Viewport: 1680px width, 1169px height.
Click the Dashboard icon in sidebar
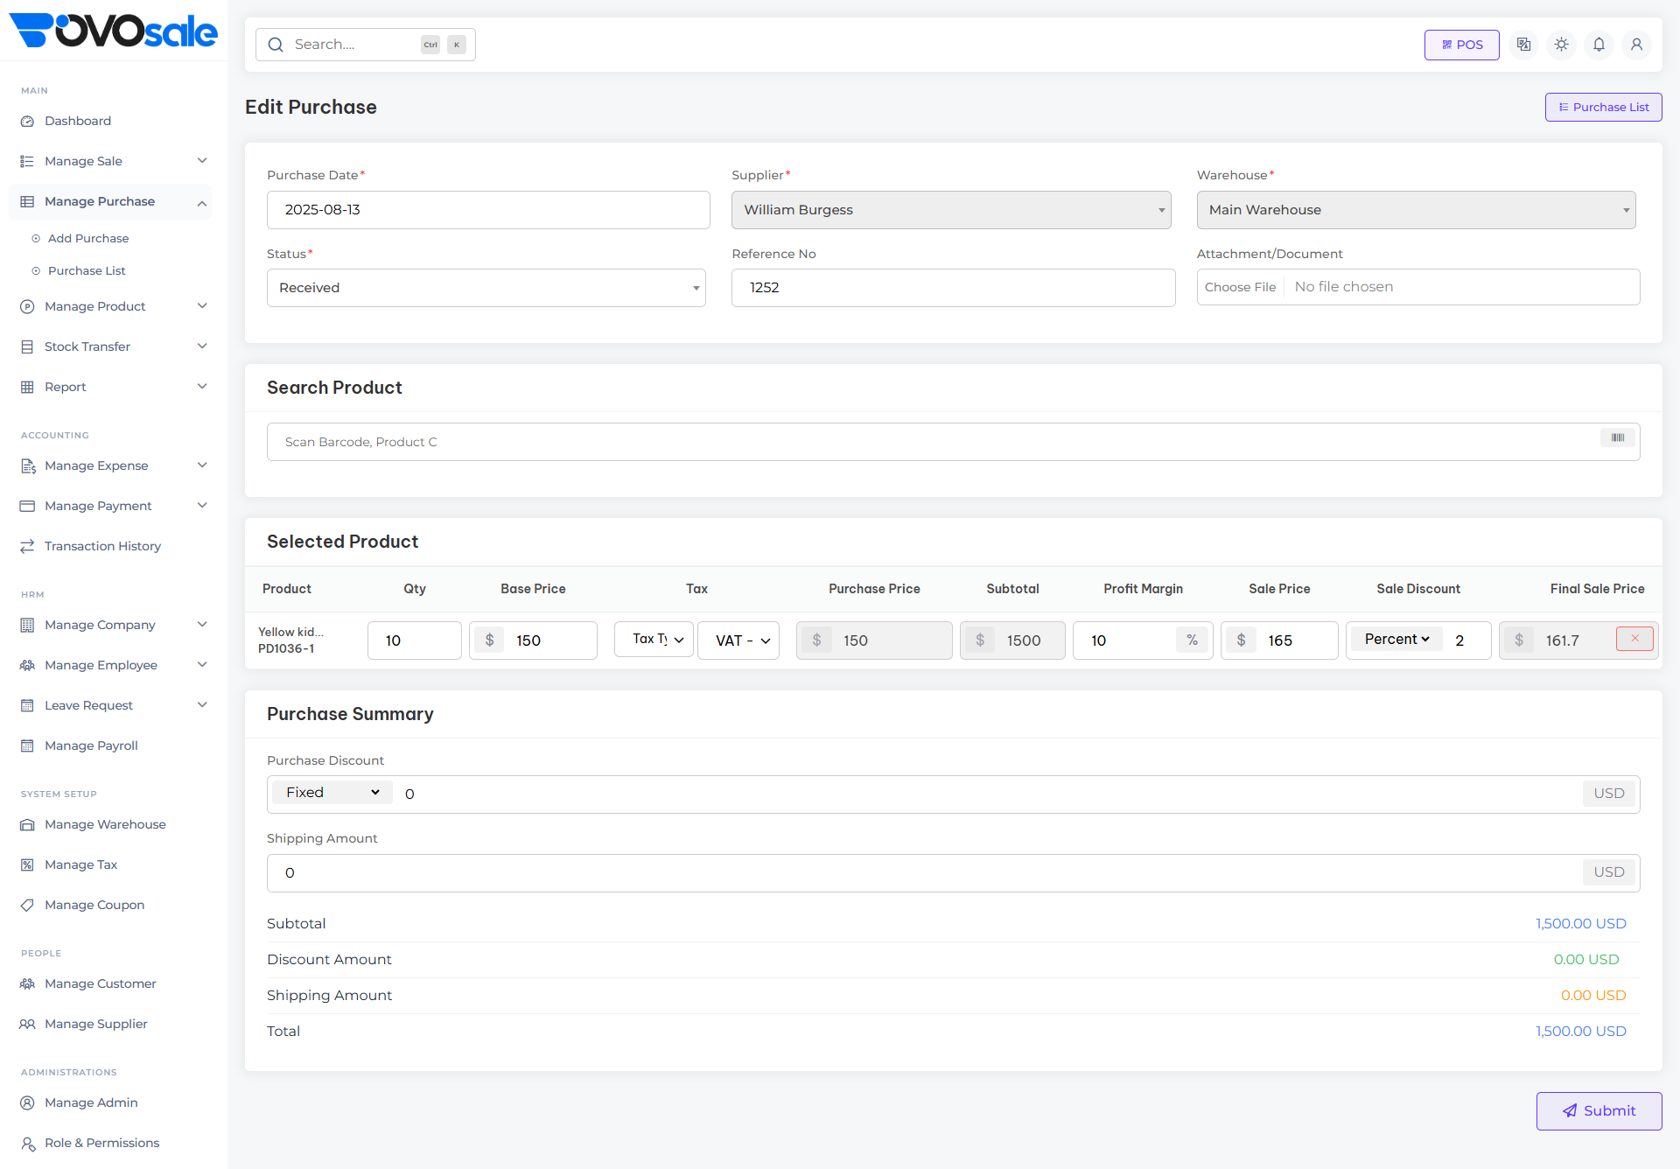[x=27, y=122]
